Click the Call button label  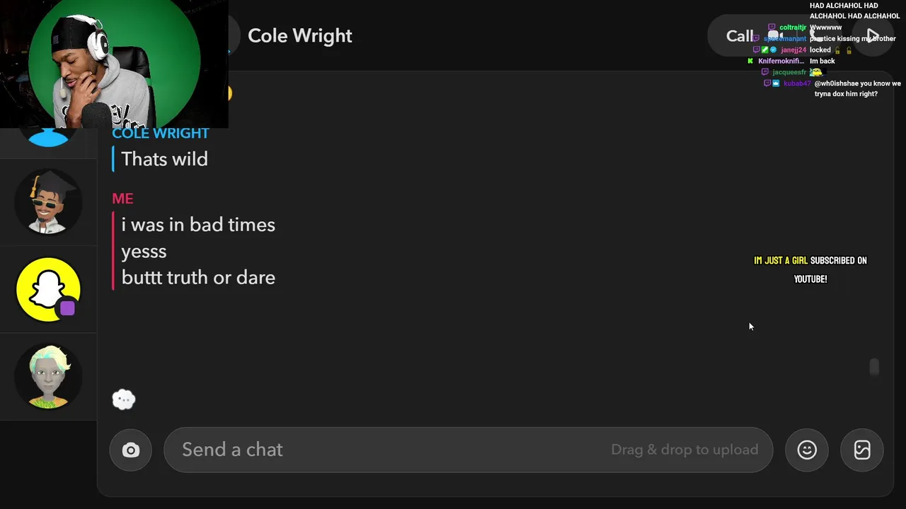[x=740, y=36]
